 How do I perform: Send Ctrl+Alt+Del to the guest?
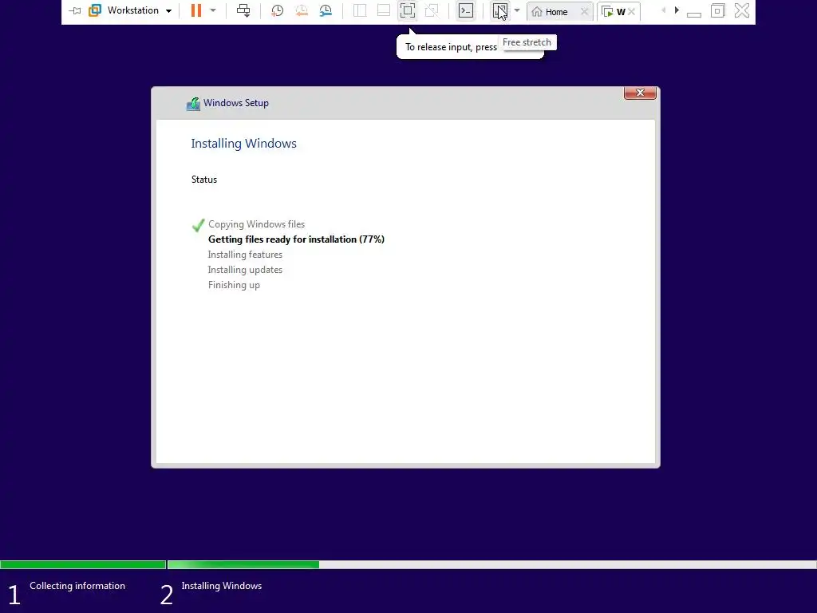point(243,10)
